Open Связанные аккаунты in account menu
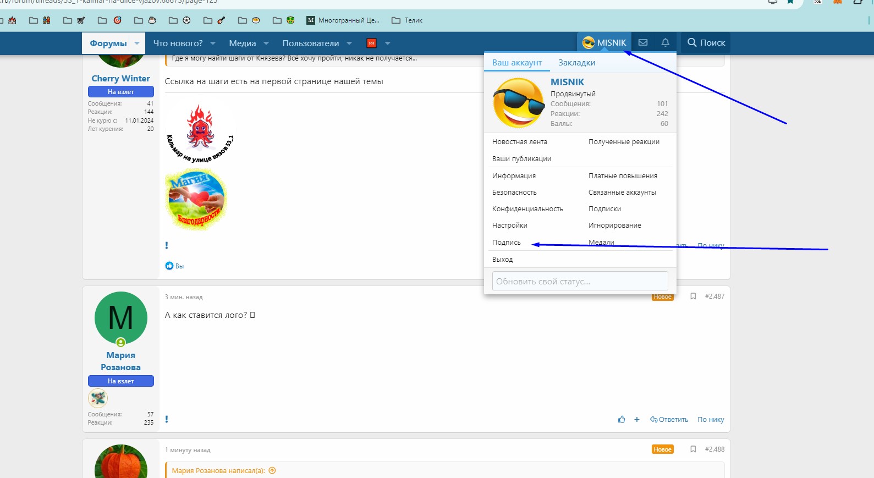 pyautogui.click(x=622, y=192)
